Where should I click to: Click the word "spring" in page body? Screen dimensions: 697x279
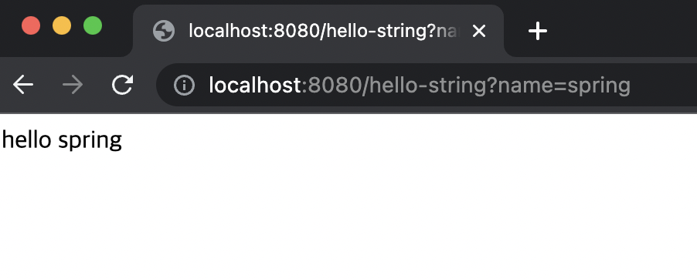click(90, 141)
